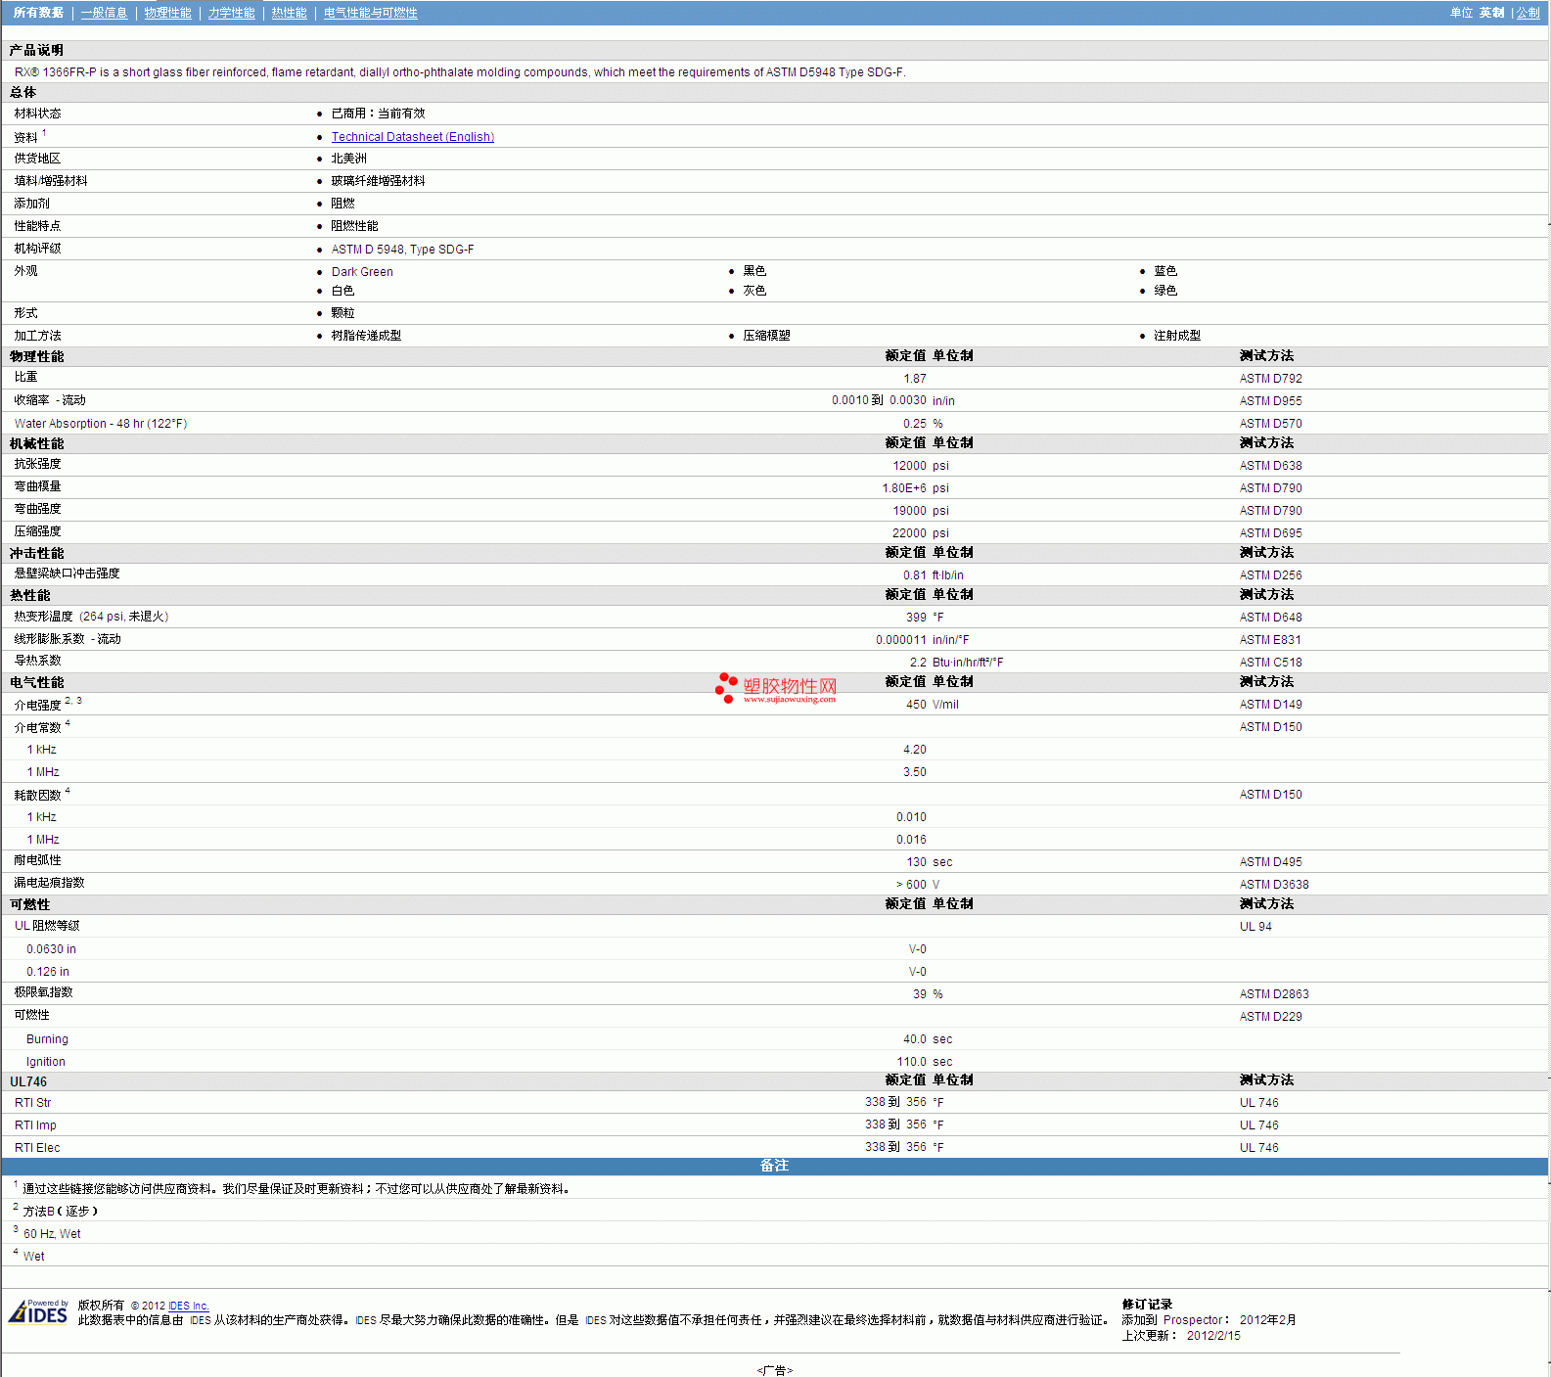Screen dimensions: 1551x1377
Task: Click the blue 备注 notes header bar
Action: (x=774, y=1166)
